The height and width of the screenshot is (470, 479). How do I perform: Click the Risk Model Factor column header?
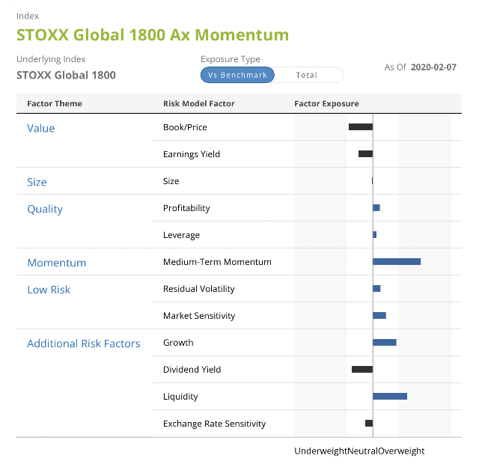[x=199, y=104]
